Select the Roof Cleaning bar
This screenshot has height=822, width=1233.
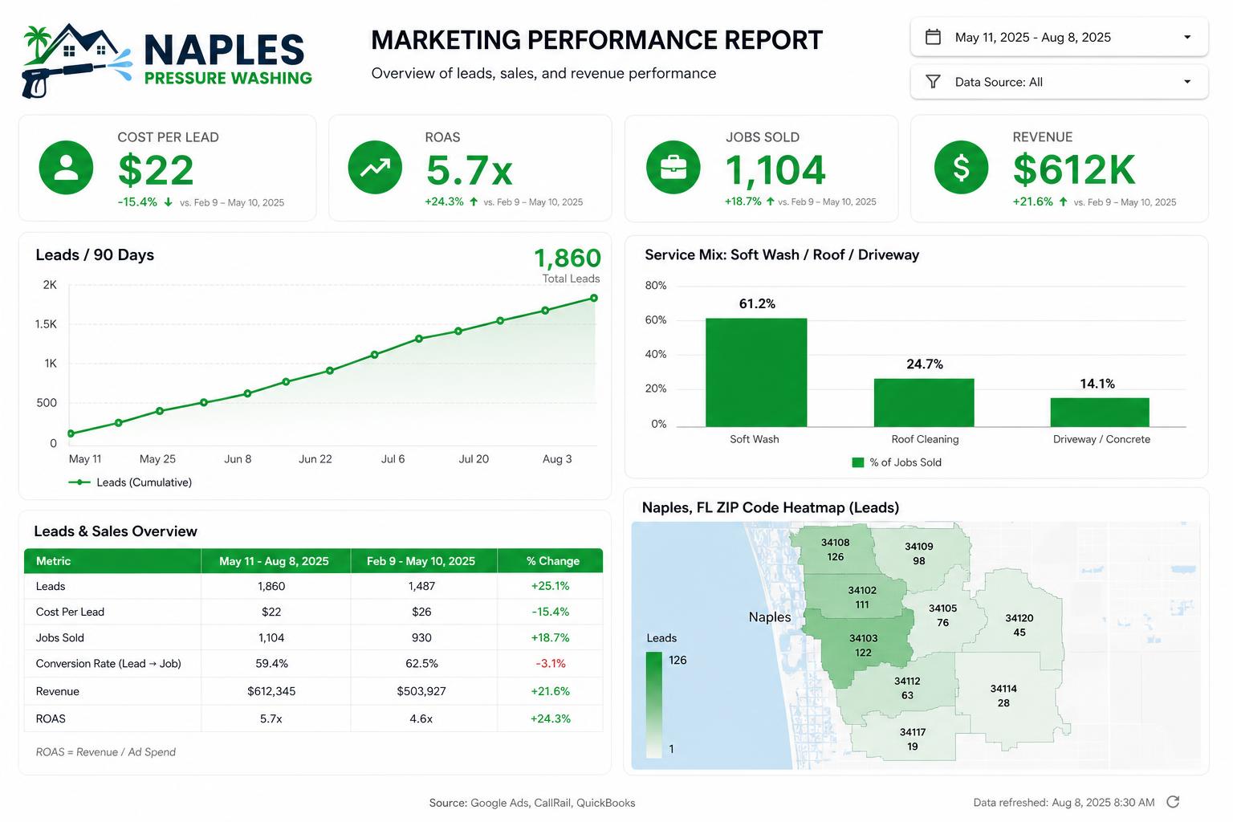924,403
